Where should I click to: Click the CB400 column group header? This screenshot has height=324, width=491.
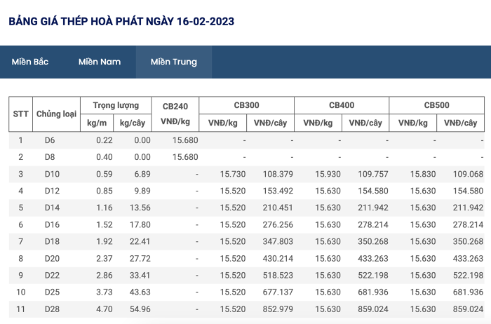pyautogui.click(x=342, y=105)
